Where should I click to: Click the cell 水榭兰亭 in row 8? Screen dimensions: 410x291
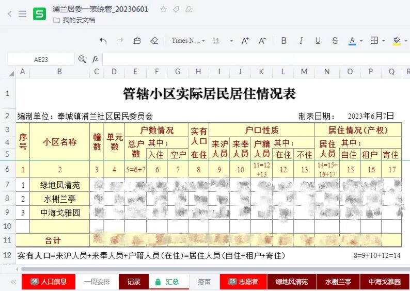point(59,199)
